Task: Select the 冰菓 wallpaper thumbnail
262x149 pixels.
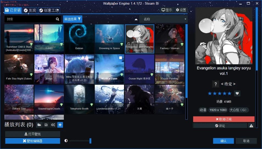Action: [x=140, y=99]
